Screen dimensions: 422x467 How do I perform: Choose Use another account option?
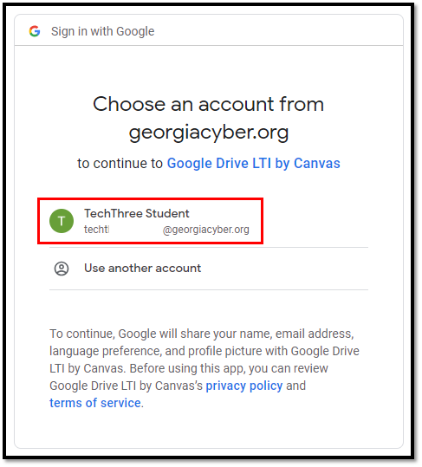point(209,269)
